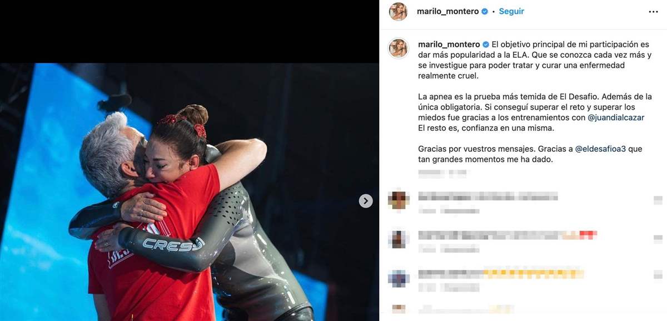Open the three-dot more options menu

(x=653, y=12)
